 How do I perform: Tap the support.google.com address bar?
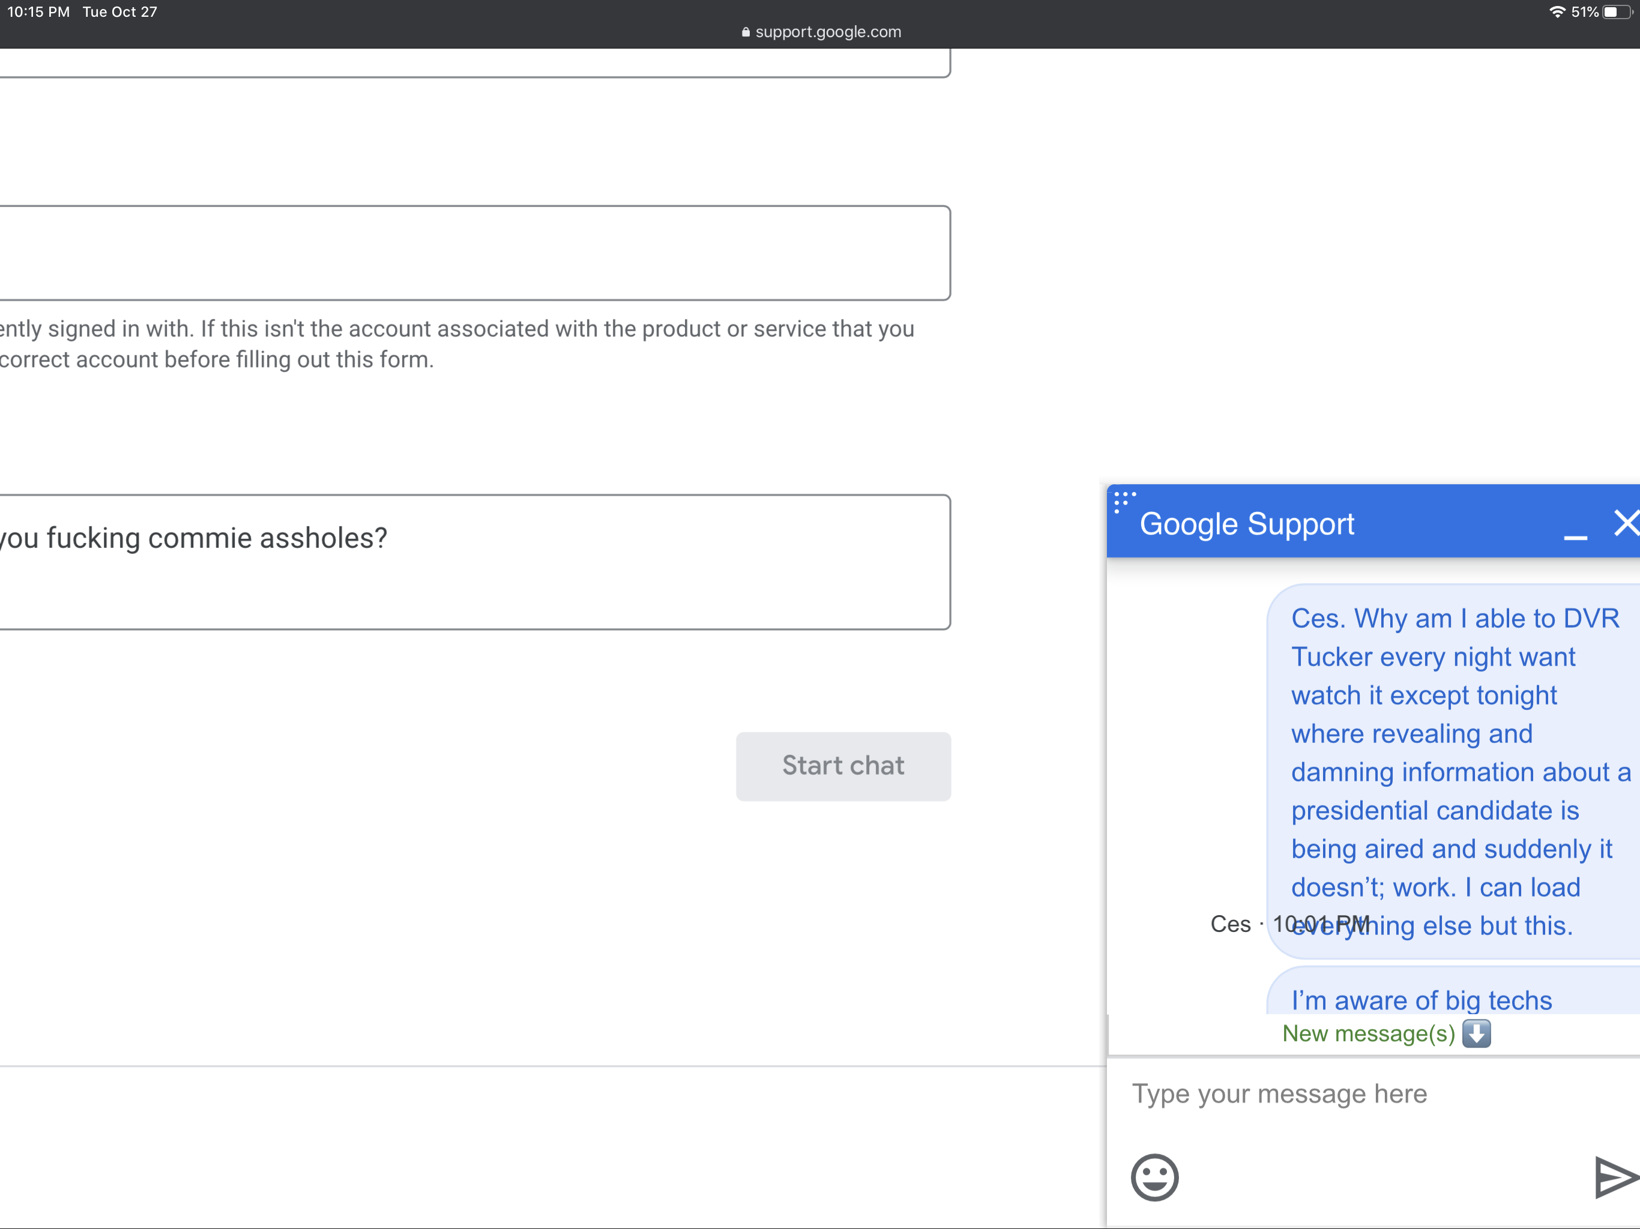coord(821,32)
